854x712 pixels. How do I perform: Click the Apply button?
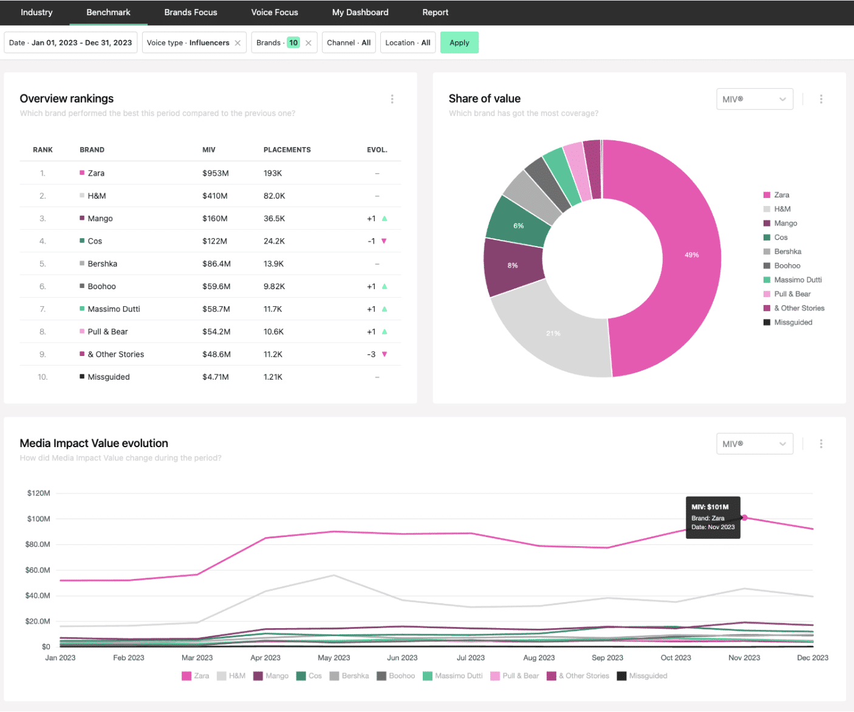pyautogui.click(x=459, y=43)
